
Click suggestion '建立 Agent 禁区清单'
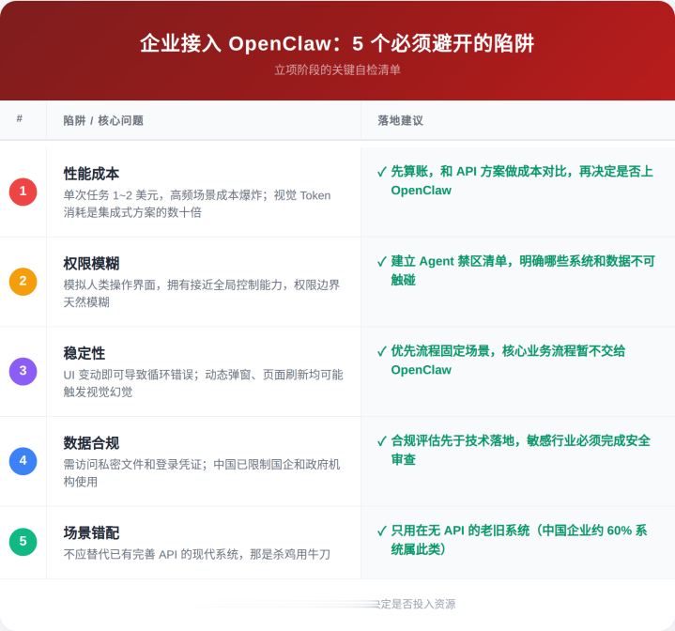pyautogui.click(x=523, y=270)
